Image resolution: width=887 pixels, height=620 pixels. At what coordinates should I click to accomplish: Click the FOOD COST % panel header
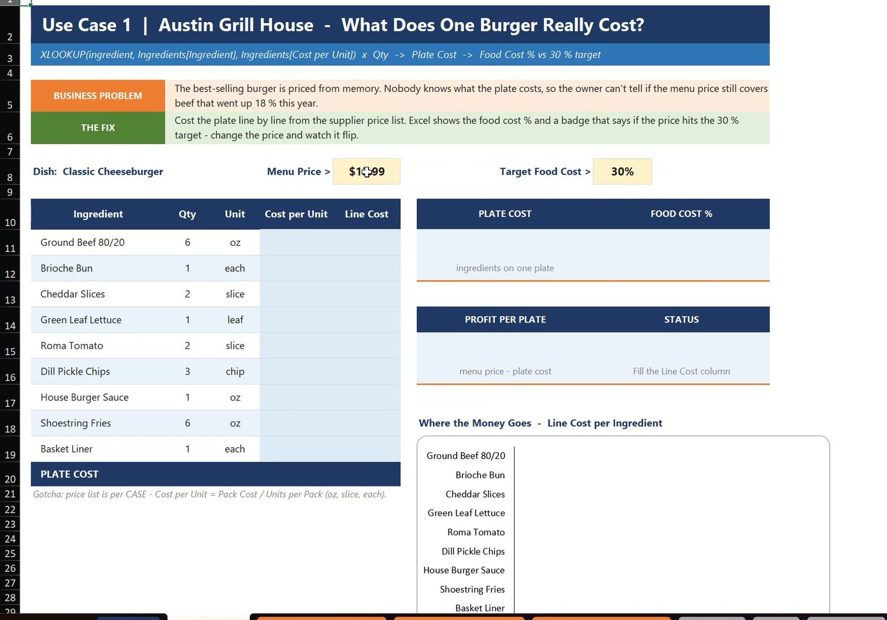click(x=681, y=214)
